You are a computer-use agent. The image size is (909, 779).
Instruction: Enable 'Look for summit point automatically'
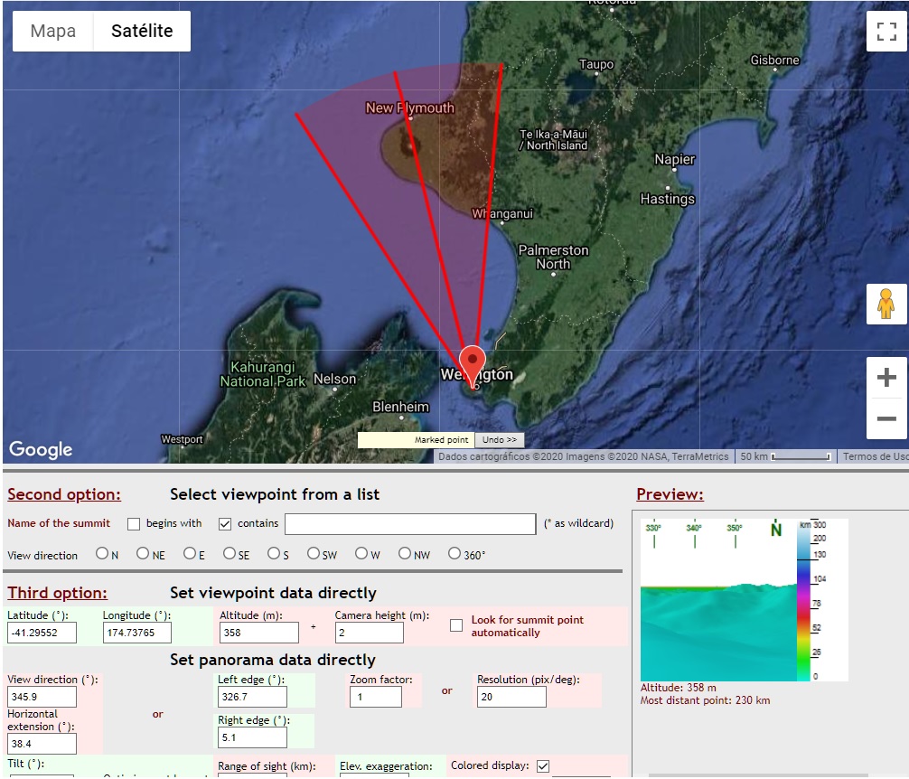(x=456, y=625)
